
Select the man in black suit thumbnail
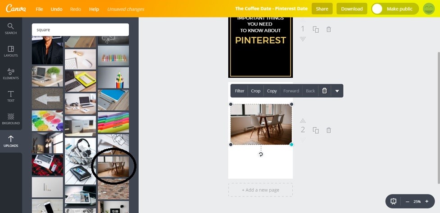click(47, 50)
